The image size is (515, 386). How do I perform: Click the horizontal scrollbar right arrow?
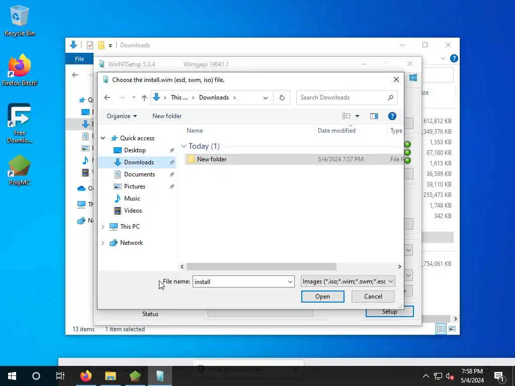coord(399,266)
